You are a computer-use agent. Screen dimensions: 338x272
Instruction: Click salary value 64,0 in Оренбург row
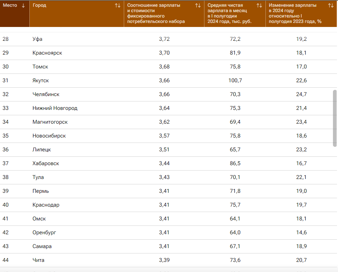(235, 232)
